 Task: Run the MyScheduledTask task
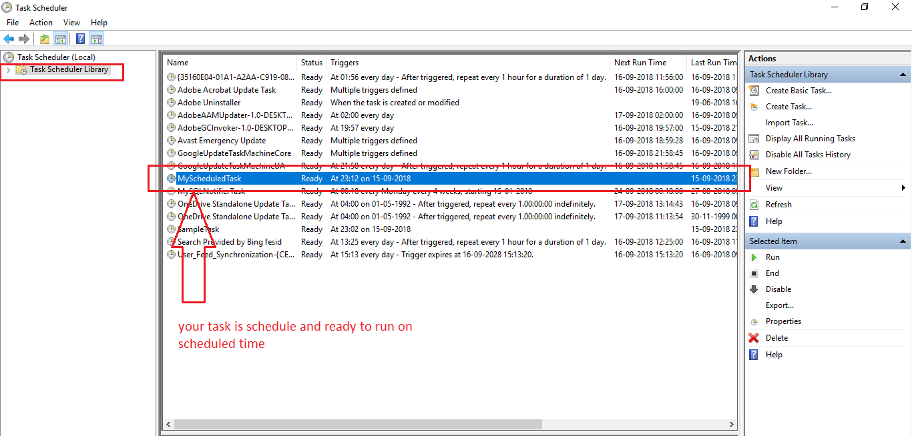(773, 257)
